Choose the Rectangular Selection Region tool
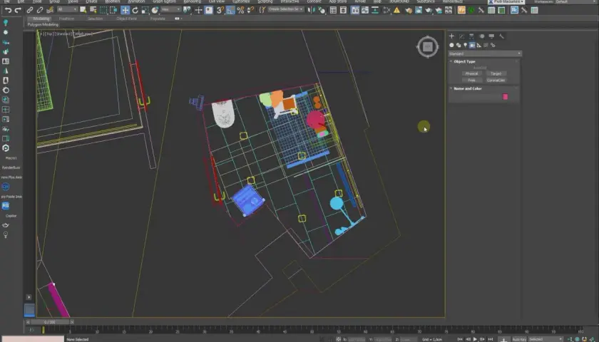 click(x=103, y=10)
